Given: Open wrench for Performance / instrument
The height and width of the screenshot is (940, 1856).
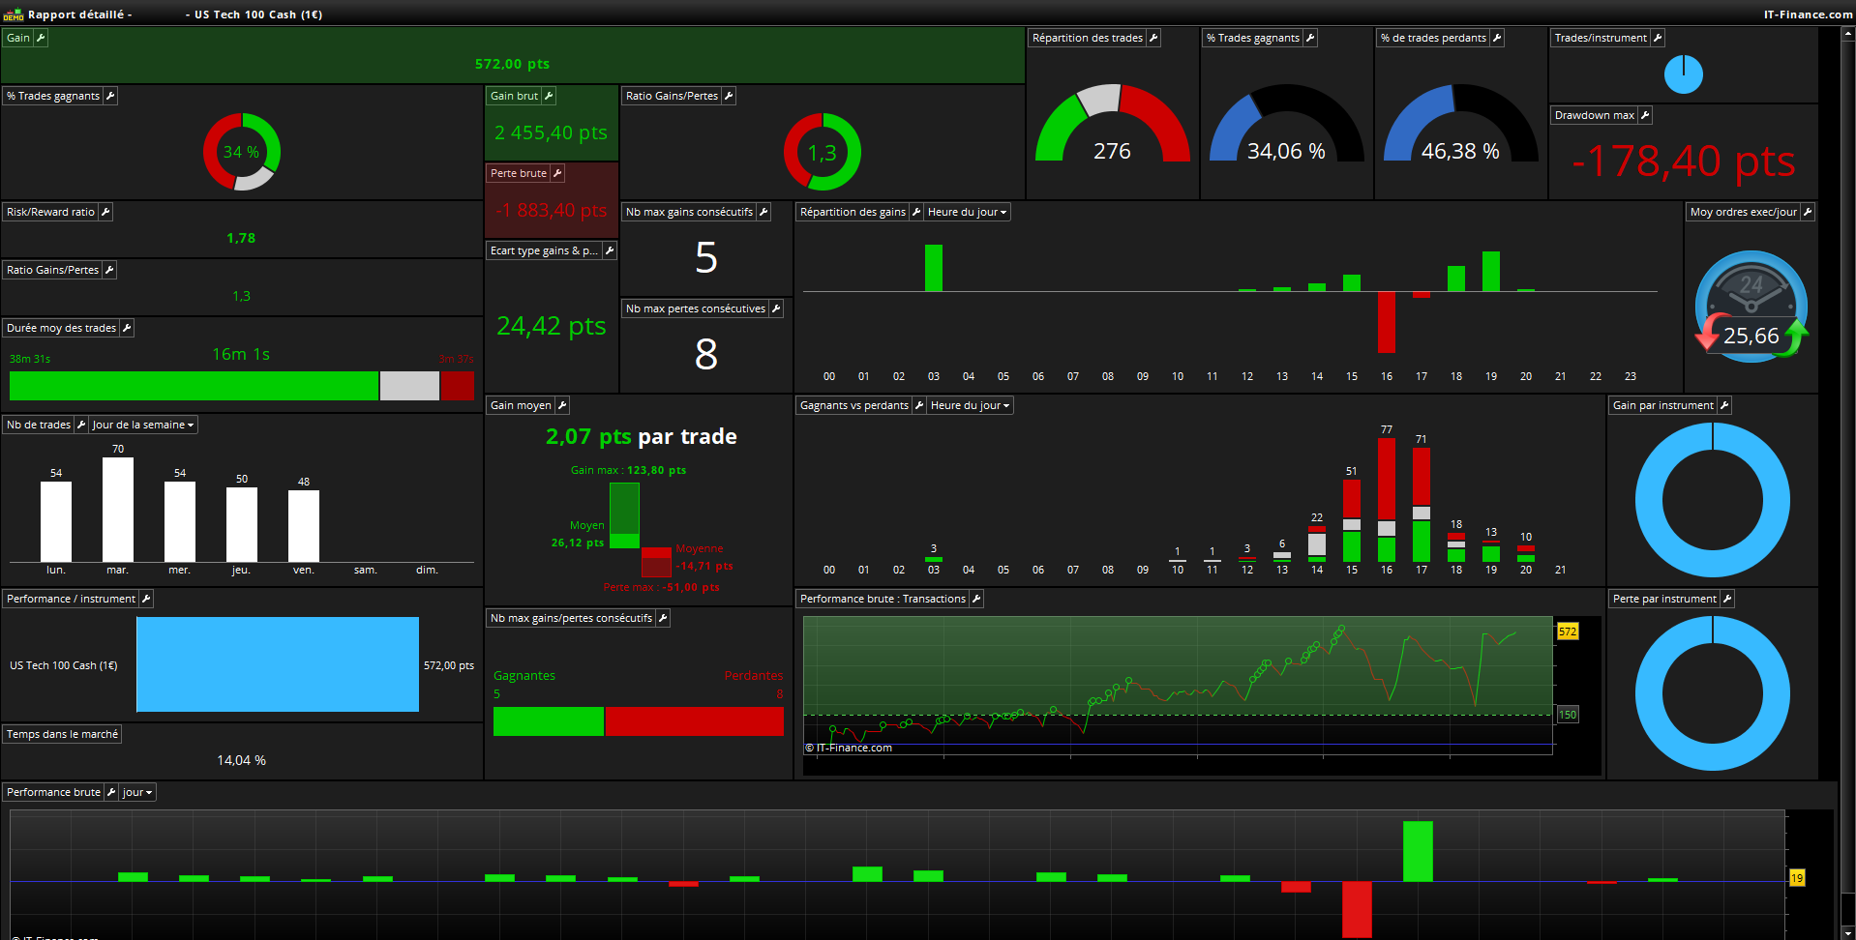Looking at the screenshot, I should pos(146,599).
